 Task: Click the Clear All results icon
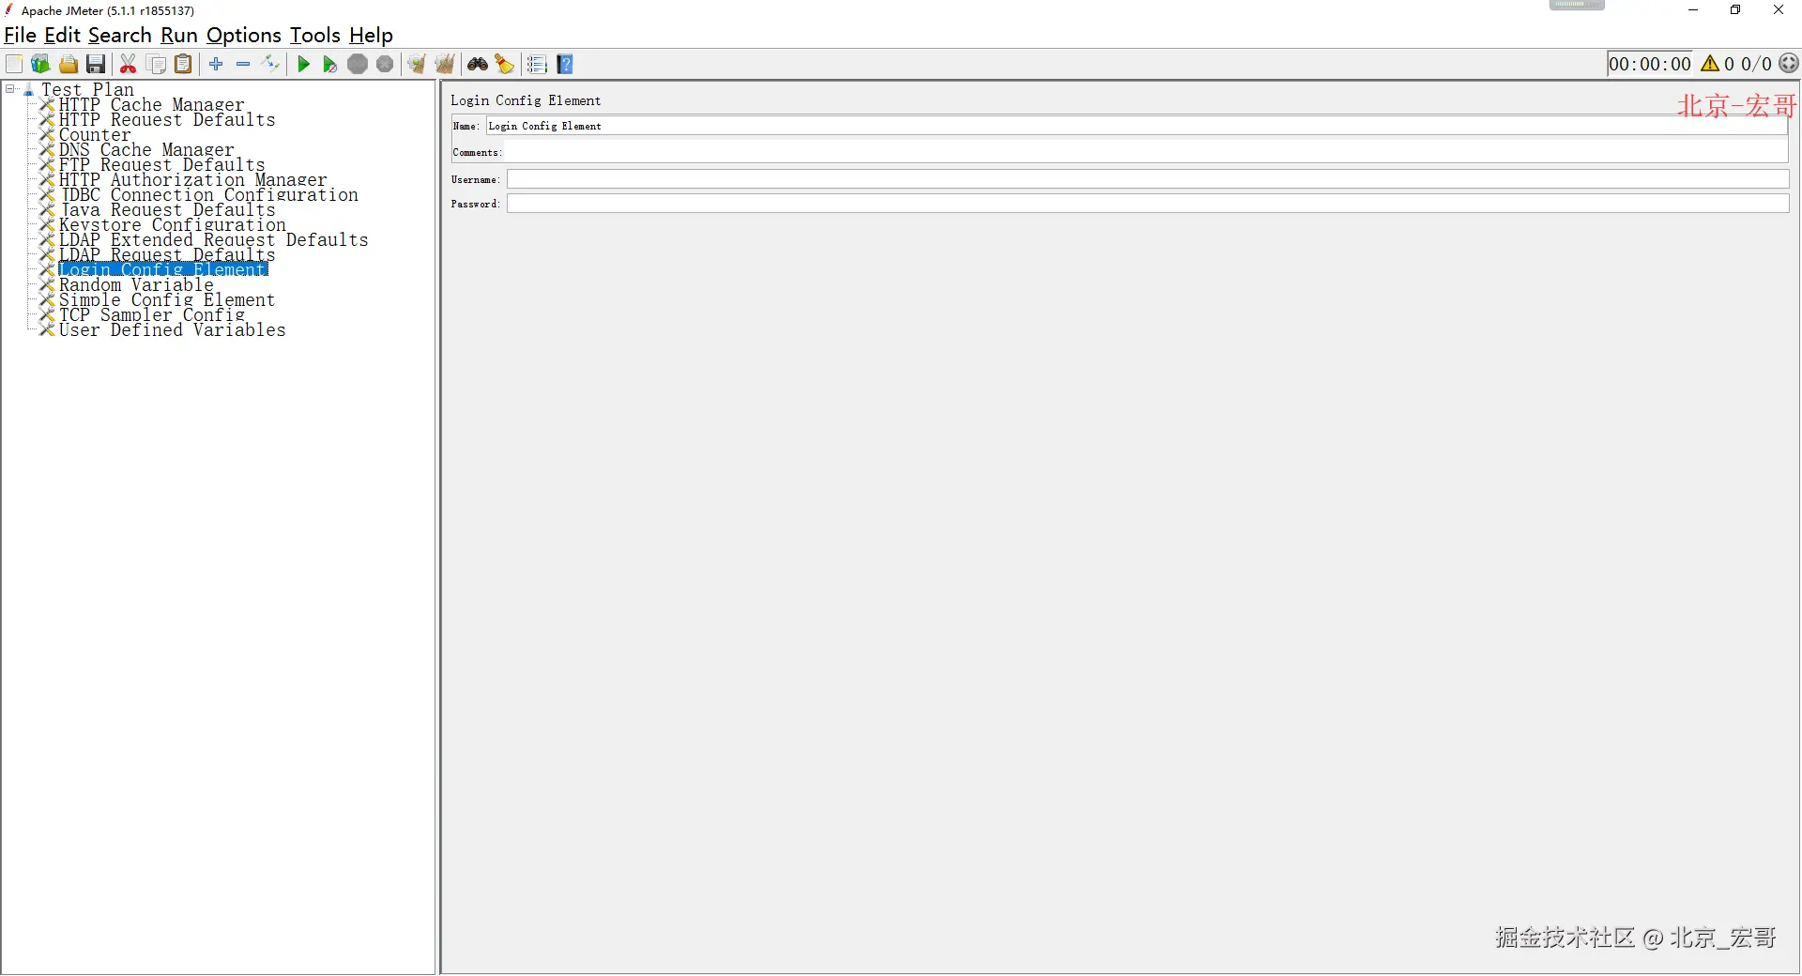click(445, 64)
